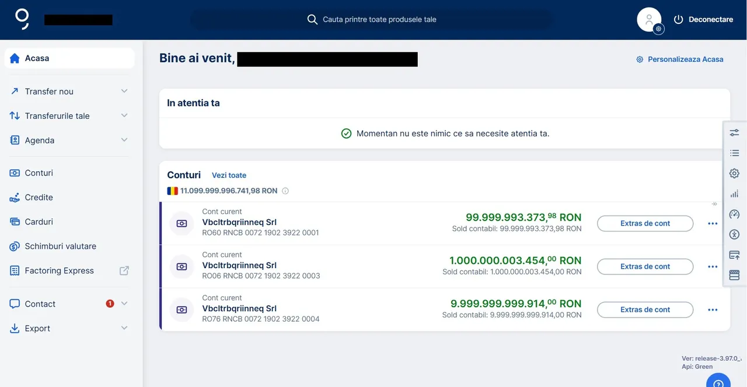Click the sliders icon in right toolbar
This screenshot has width=747, height=387.
(x=734, y=133)
